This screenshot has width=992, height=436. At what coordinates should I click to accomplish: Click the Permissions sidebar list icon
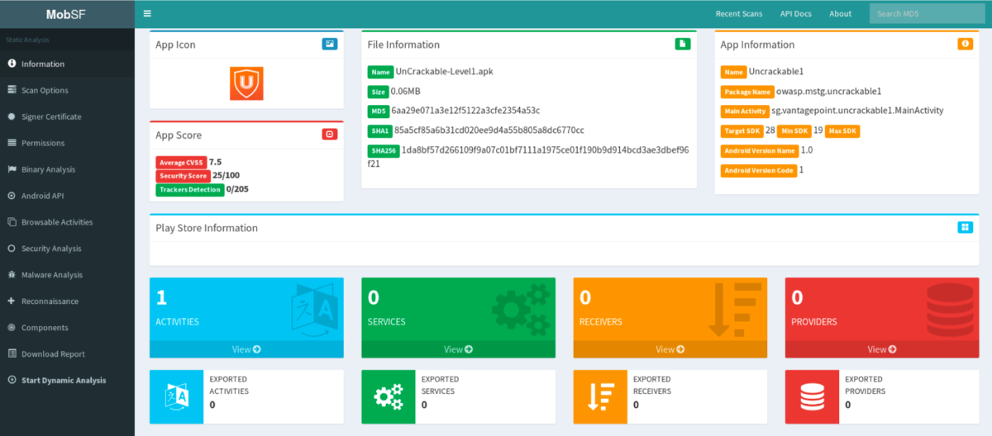(x=12, y=143)
